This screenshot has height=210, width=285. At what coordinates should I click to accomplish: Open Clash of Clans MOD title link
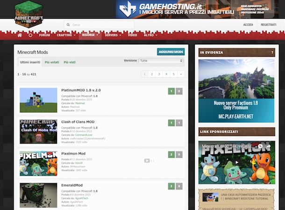pos(78,122)
